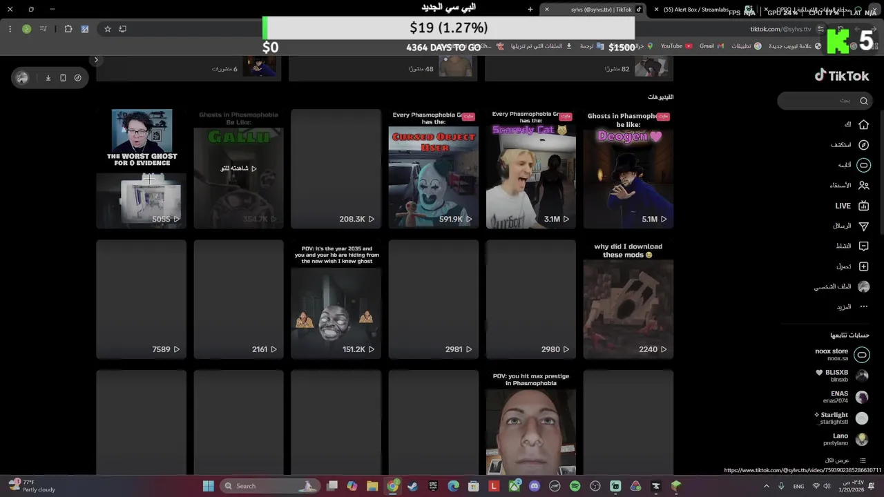The height and width of the screenshot is (497, 884).
Task: Click the Upload plus icon (تحميل)
Action: point(863,266)
